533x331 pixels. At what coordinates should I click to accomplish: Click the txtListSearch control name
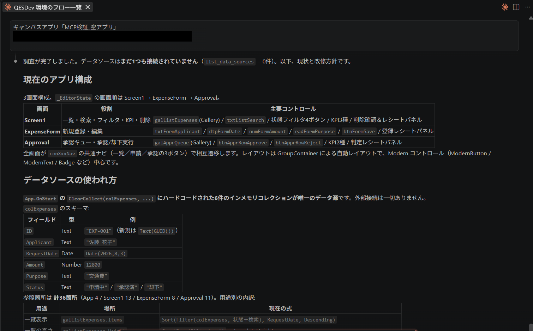tap(245, 120)
